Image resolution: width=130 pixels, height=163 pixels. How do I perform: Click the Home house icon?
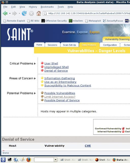click(39, 13)
